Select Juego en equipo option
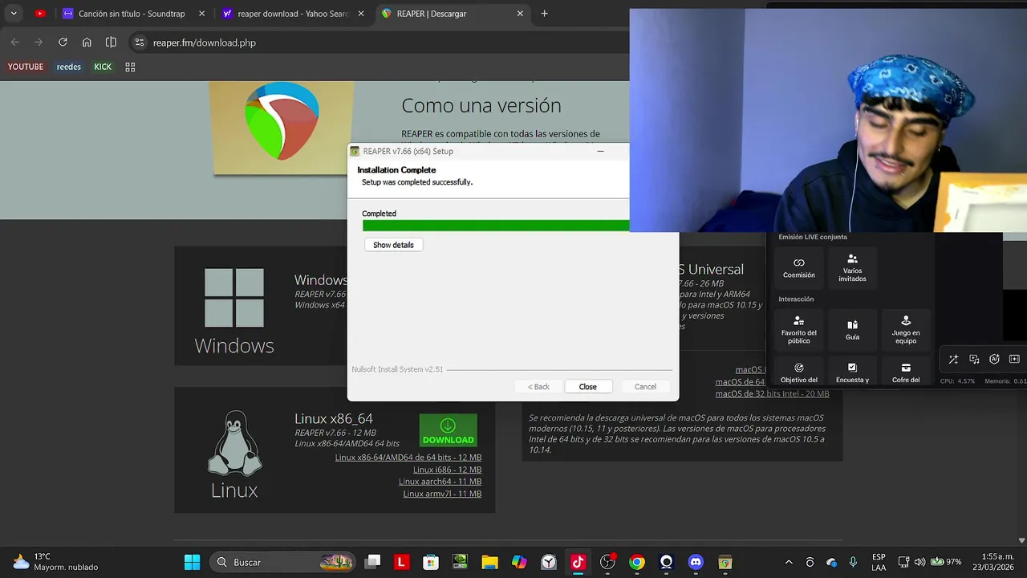1027x578 pixels. tap(906, 330)
